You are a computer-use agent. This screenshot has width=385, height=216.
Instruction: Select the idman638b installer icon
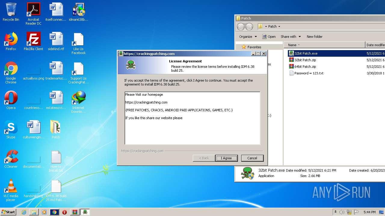pos(79,12)
